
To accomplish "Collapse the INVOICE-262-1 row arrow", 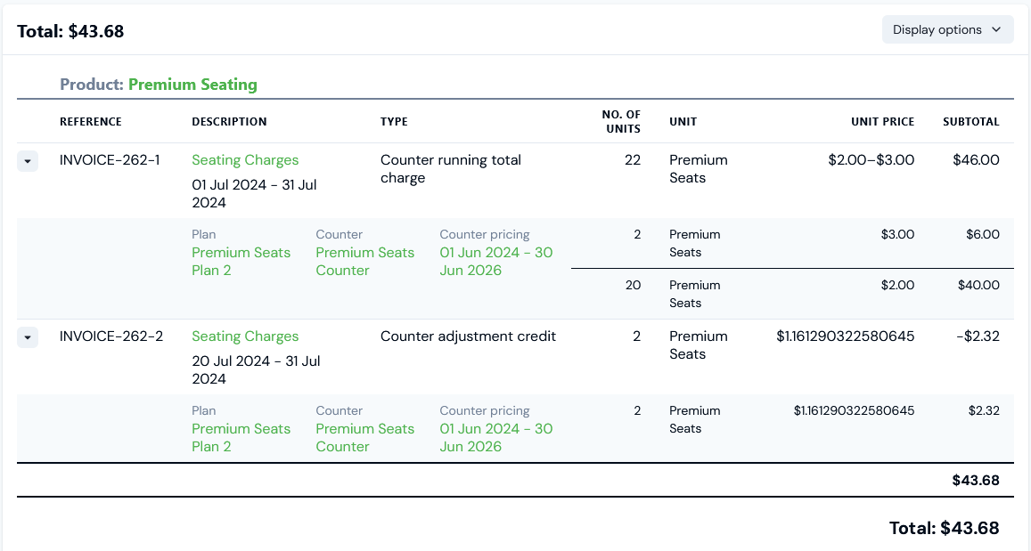I will tap(28, 161).
